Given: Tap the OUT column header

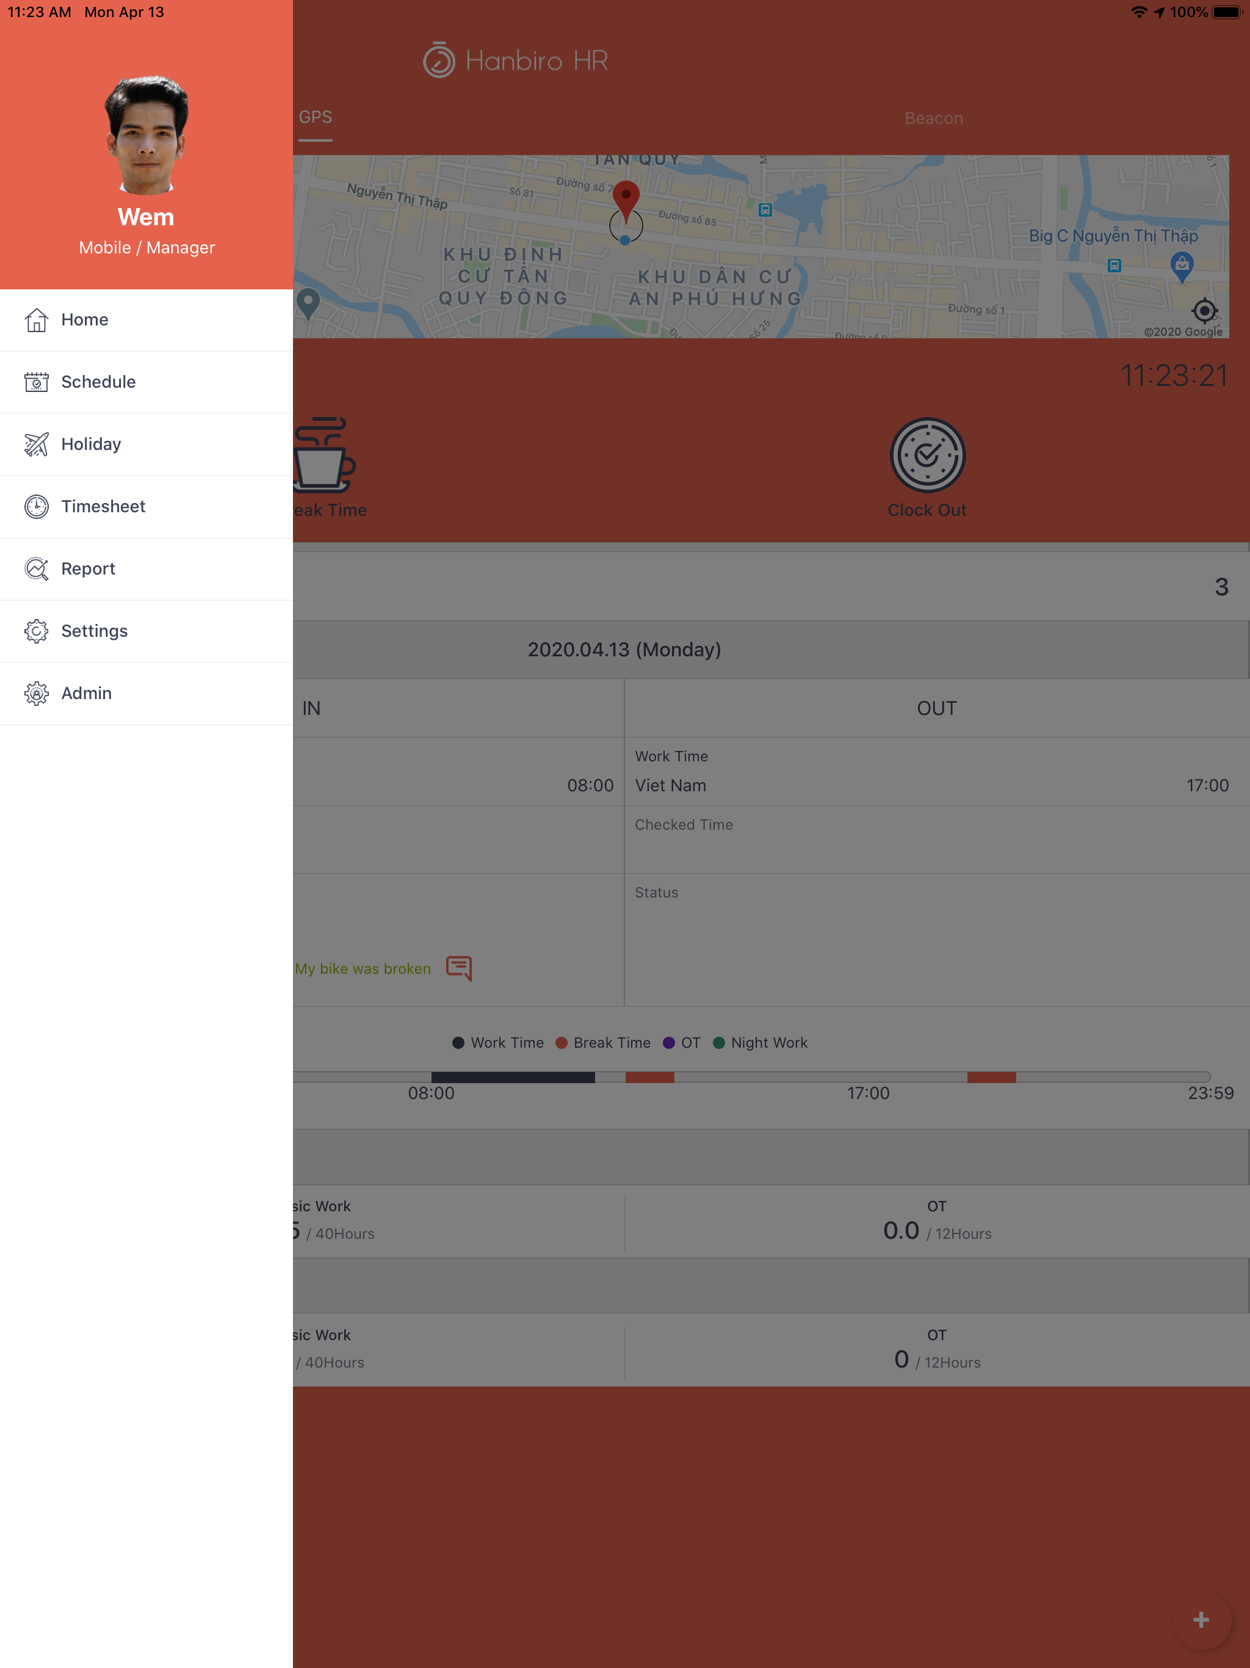Looking at the screenshot, I should coord(936,709).
